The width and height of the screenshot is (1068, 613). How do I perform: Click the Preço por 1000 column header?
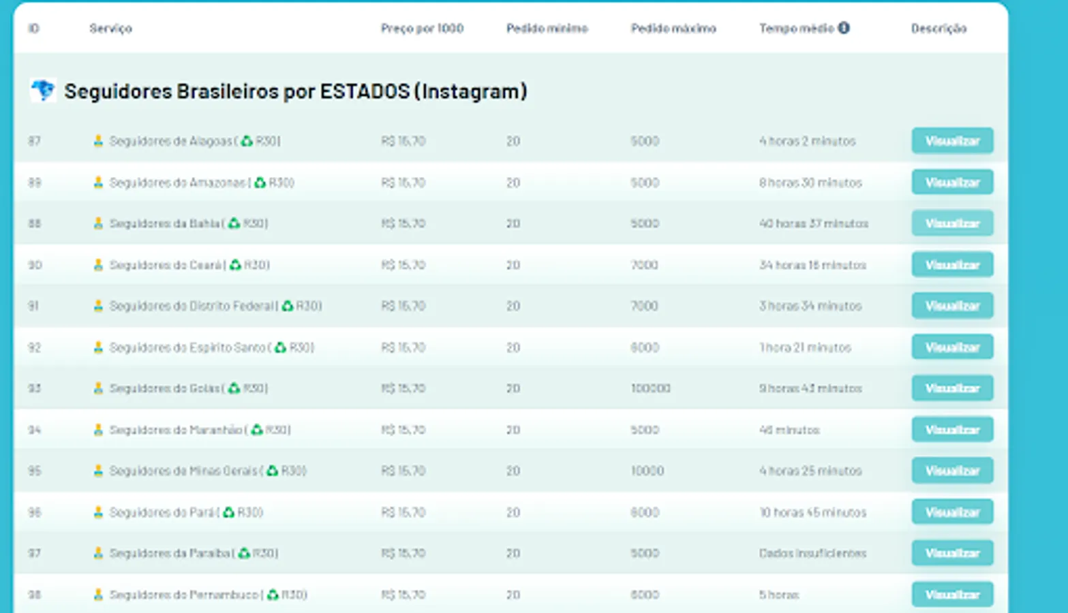click(422, 28)
